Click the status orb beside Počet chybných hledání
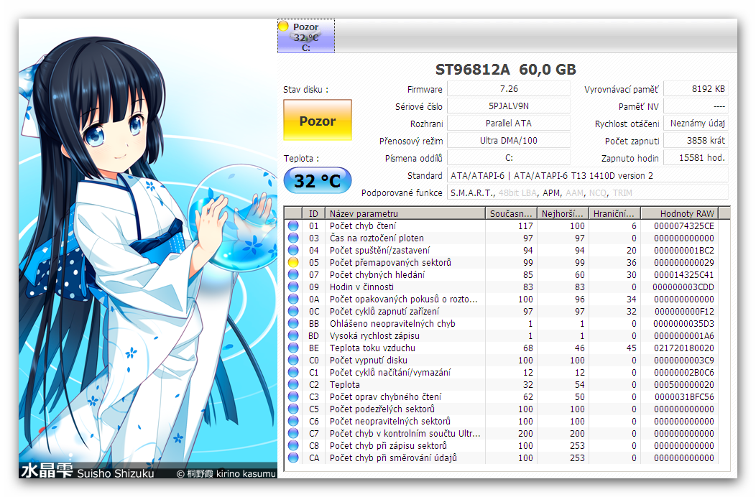This screenshot has height=497, width=756. pyautogui.click(x=293, y=274)
